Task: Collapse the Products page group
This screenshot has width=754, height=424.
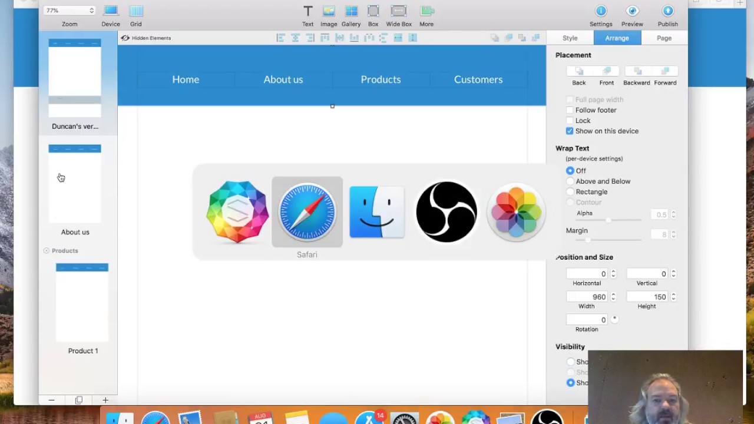Action: [47, 251]
